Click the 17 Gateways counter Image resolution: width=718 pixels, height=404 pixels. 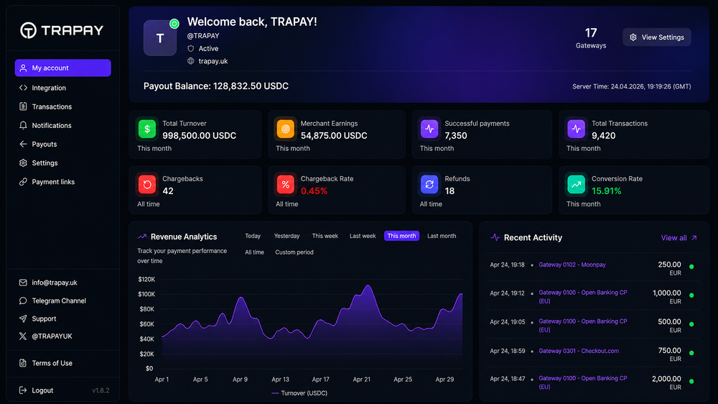coord(591,38)
